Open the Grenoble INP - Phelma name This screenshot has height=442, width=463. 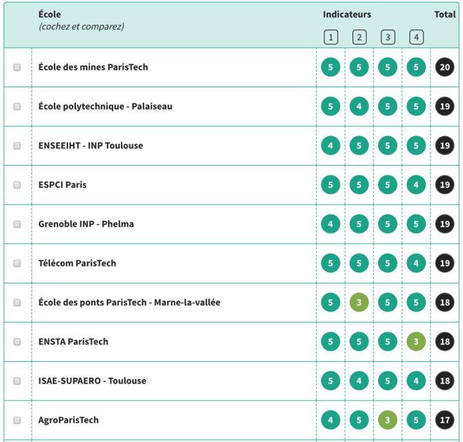86,224
